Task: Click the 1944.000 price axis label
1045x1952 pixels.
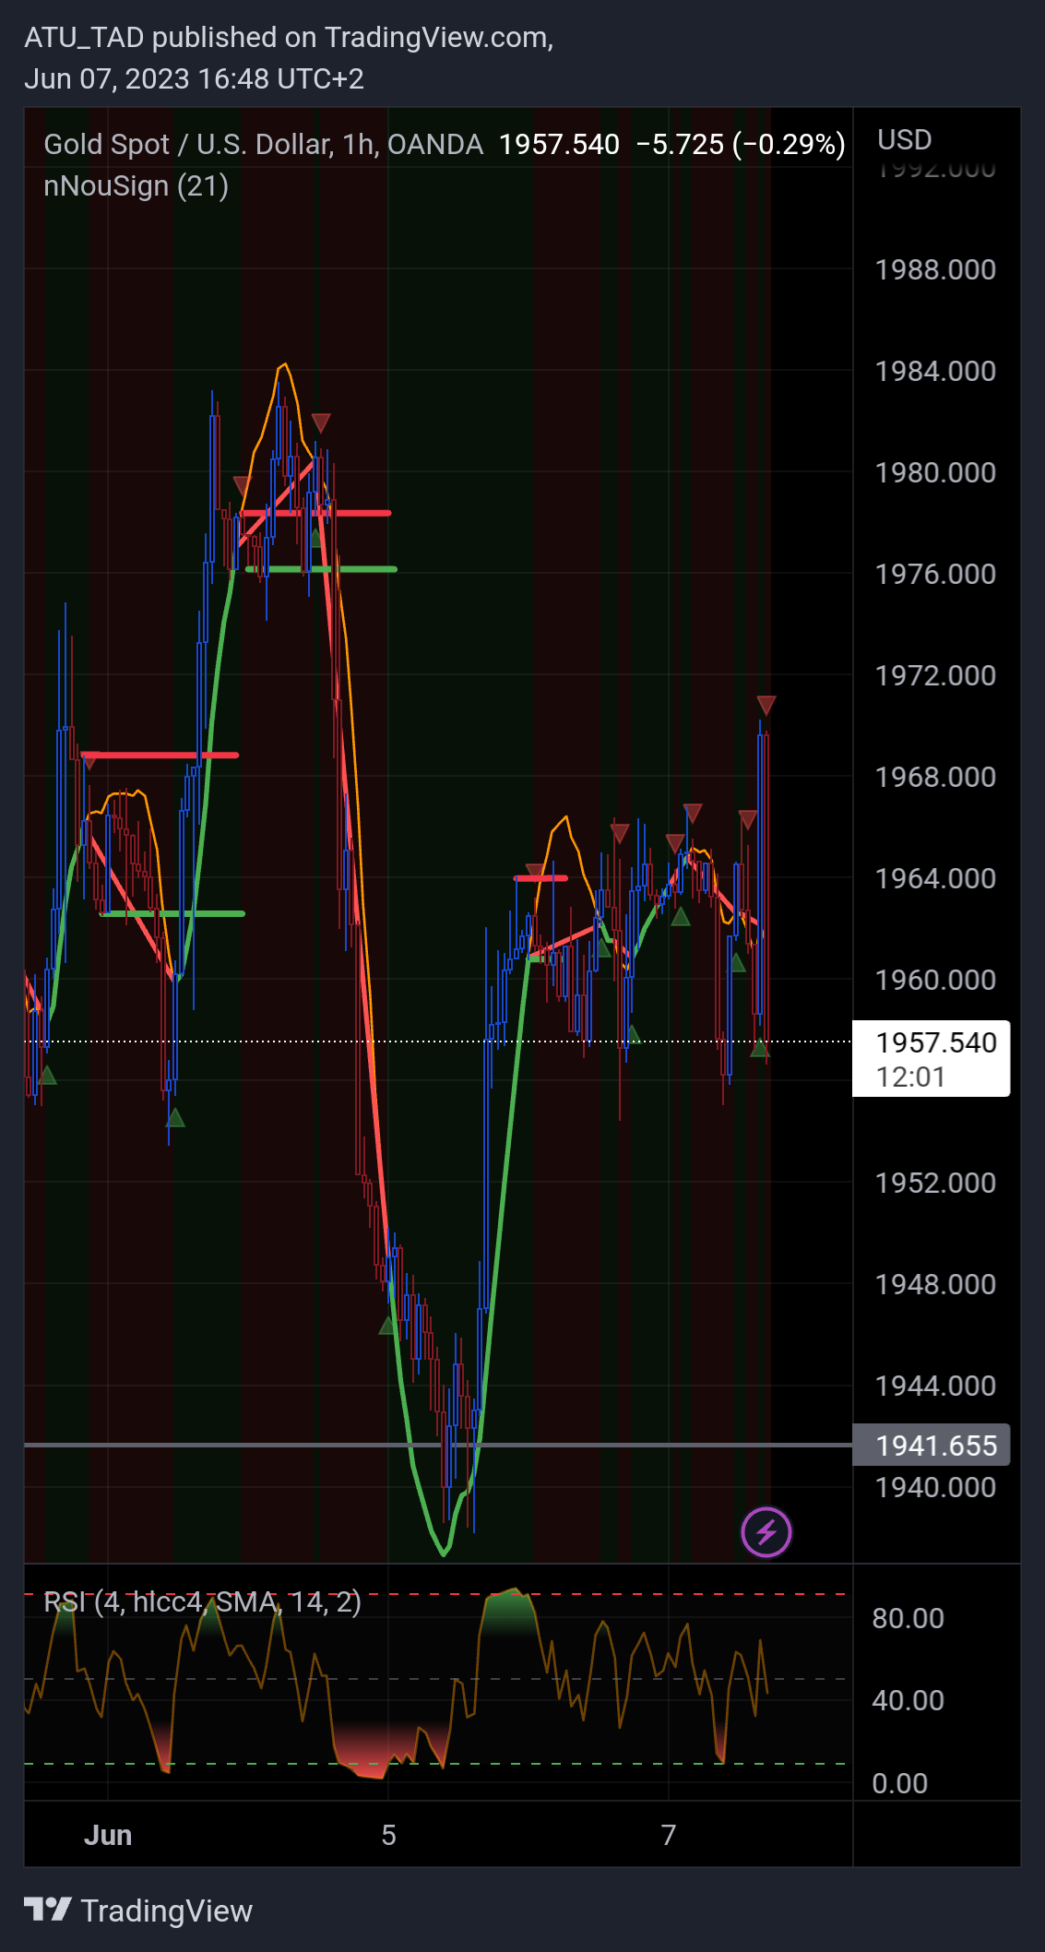Action: point(935,1386)
